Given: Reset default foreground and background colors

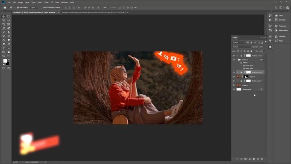Looking at the screenshot, I should [4, 64].
